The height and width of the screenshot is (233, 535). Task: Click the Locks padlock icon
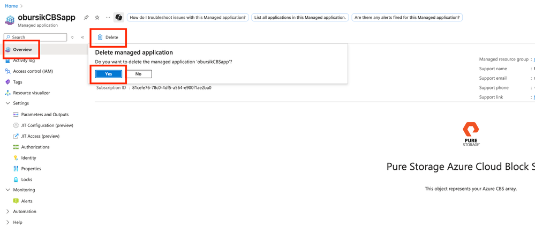[16, 179]
